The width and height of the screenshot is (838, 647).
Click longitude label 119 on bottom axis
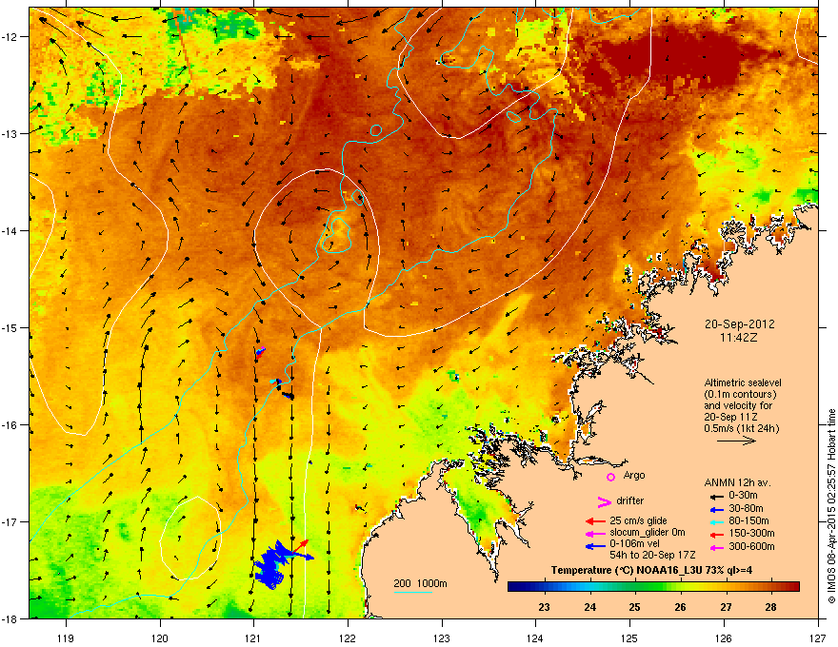pyautogui.click(x=66, y=637)
